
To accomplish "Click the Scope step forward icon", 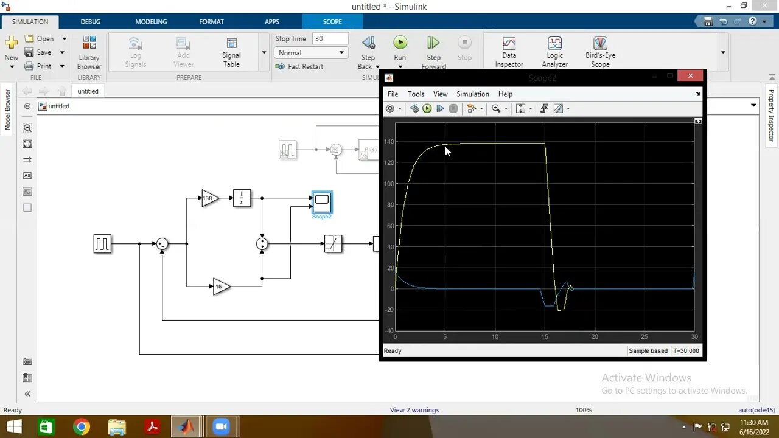I will (440, 108).
